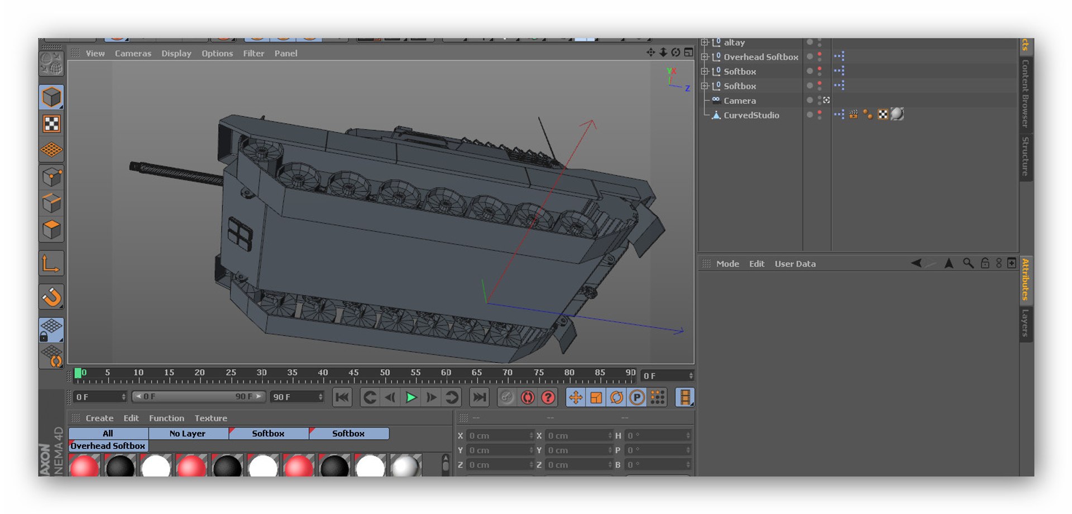Viewport: 1072px width, 514px height.
Task: Open the timeline film strip icon
Action: tap(685, 397)
